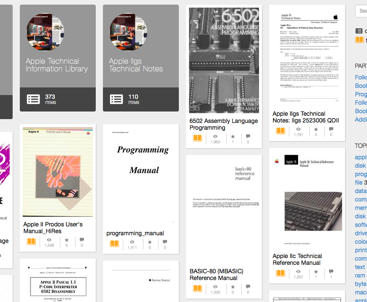
Task: Click the list icon on Apple IIgs Technical Notes
Action: [116, 99]
